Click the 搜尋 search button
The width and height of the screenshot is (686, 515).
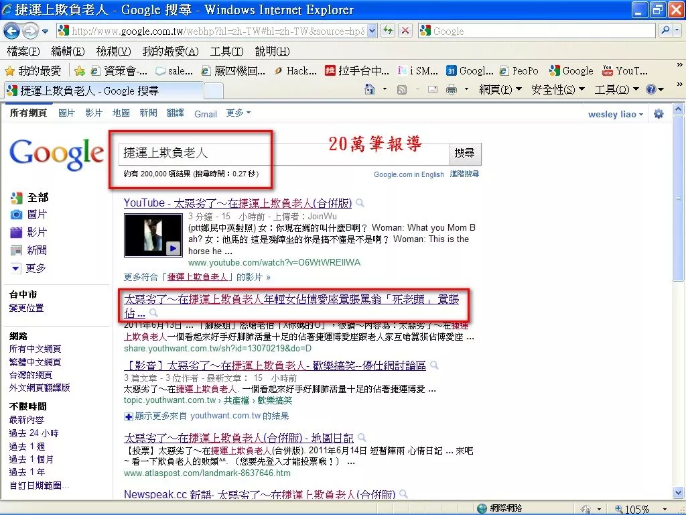click(x=465, y=153)
